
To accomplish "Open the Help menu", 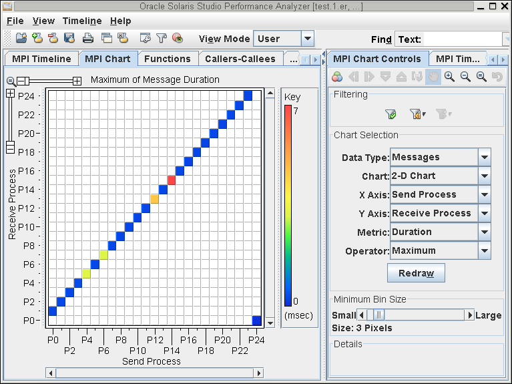I will pos(120,21).
